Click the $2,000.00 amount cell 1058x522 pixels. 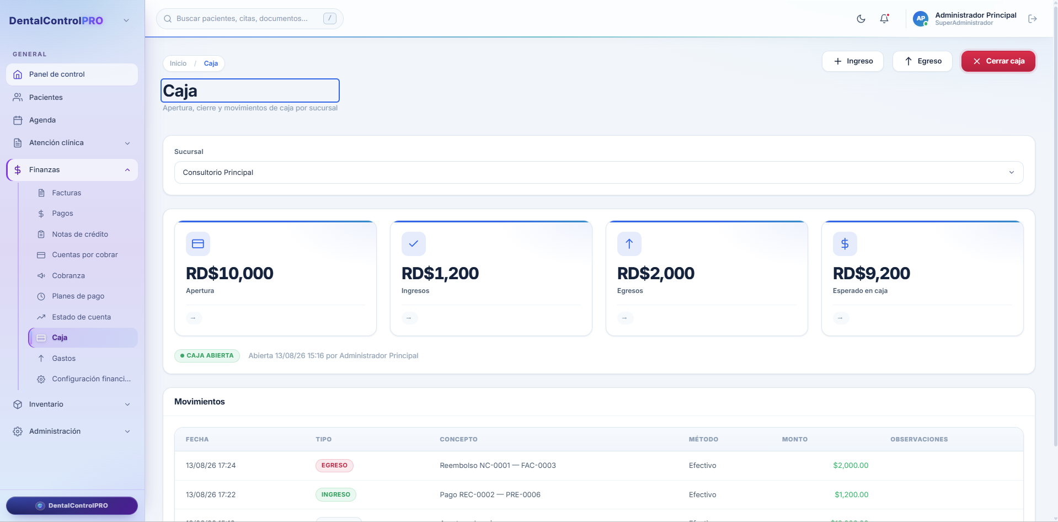[851, 466]
